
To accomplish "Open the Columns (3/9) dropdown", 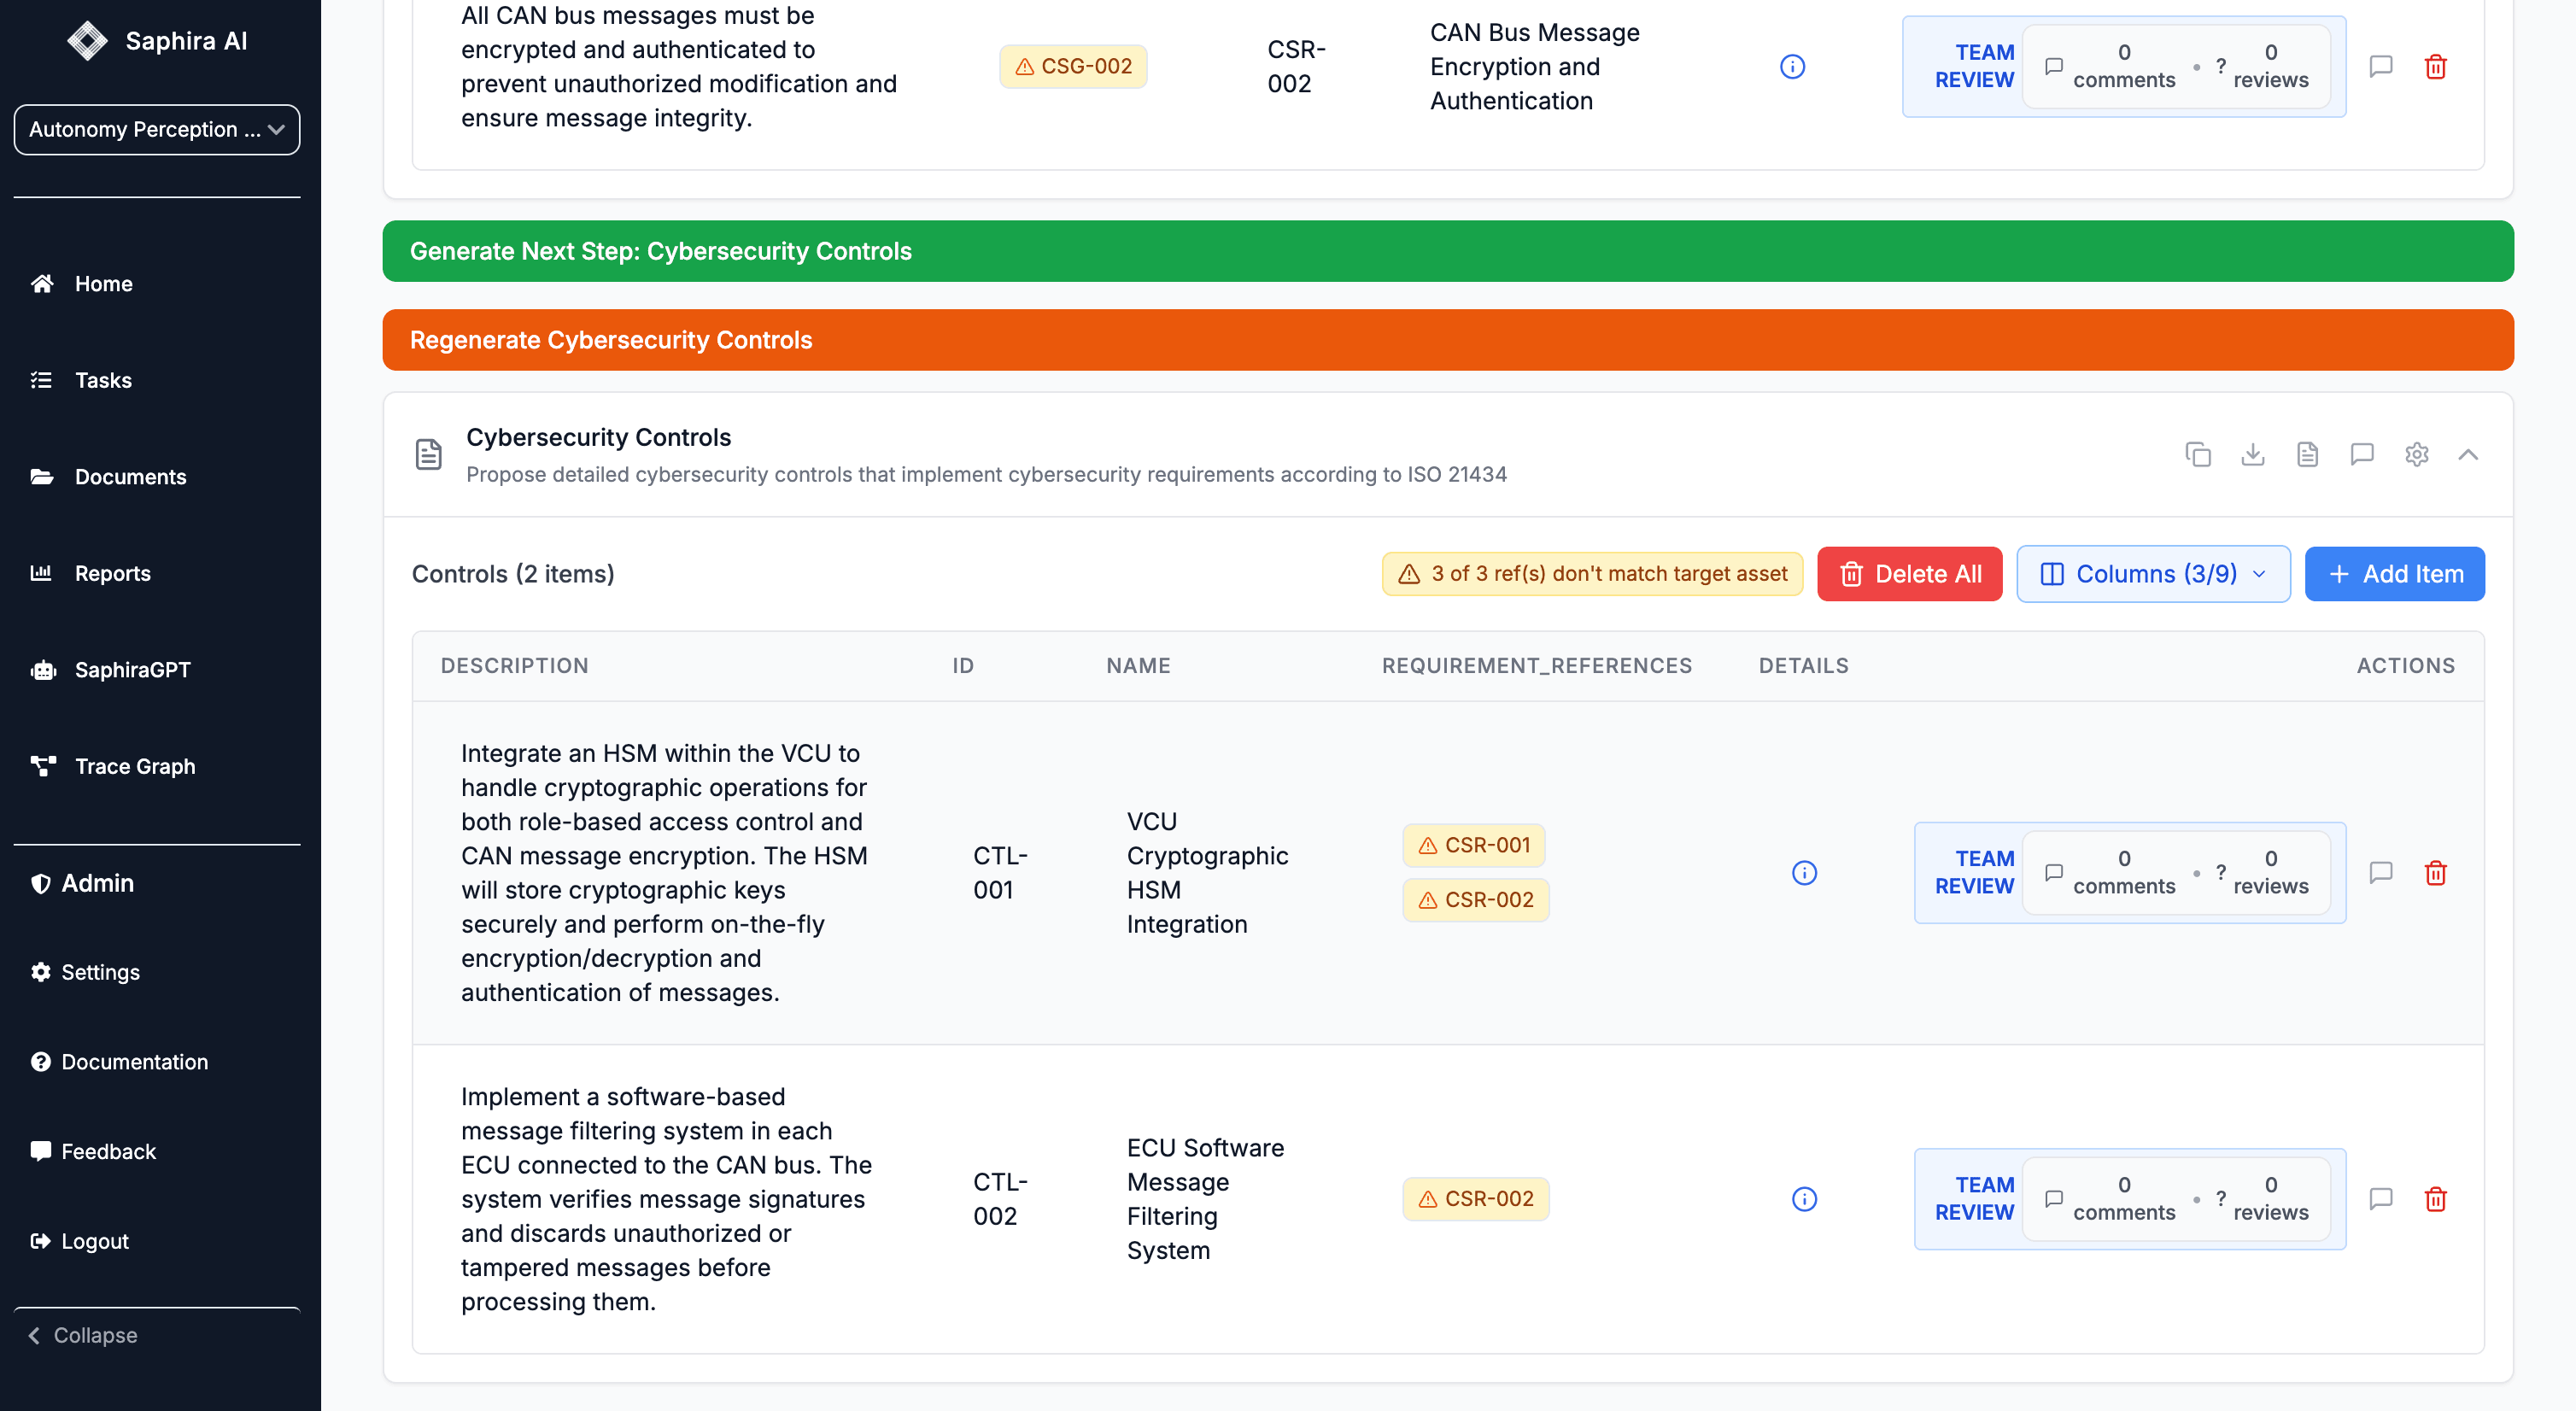I will 2152,573.
